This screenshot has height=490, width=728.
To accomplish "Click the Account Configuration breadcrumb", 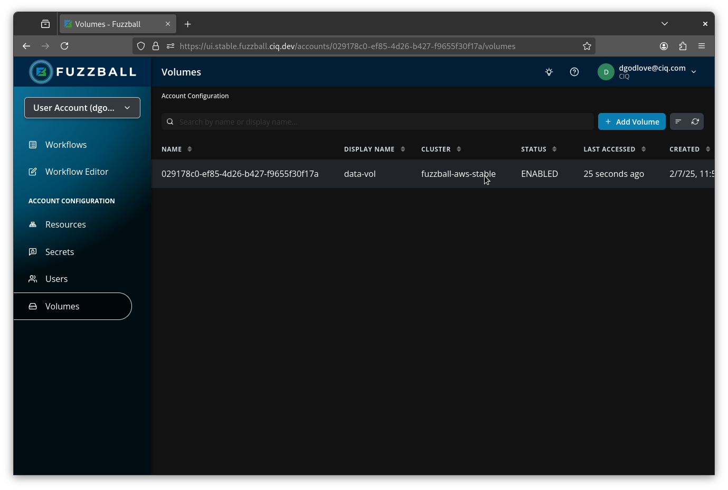I will pos(195,96).
